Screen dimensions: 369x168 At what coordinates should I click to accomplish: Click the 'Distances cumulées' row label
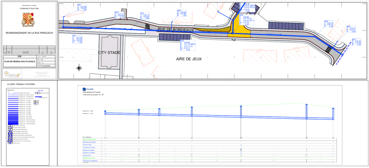pos(89,153)
